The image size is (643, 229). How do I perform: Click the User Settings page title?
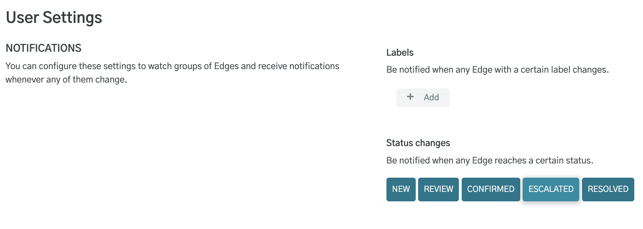pyautogui.click(x=54, y=17)
